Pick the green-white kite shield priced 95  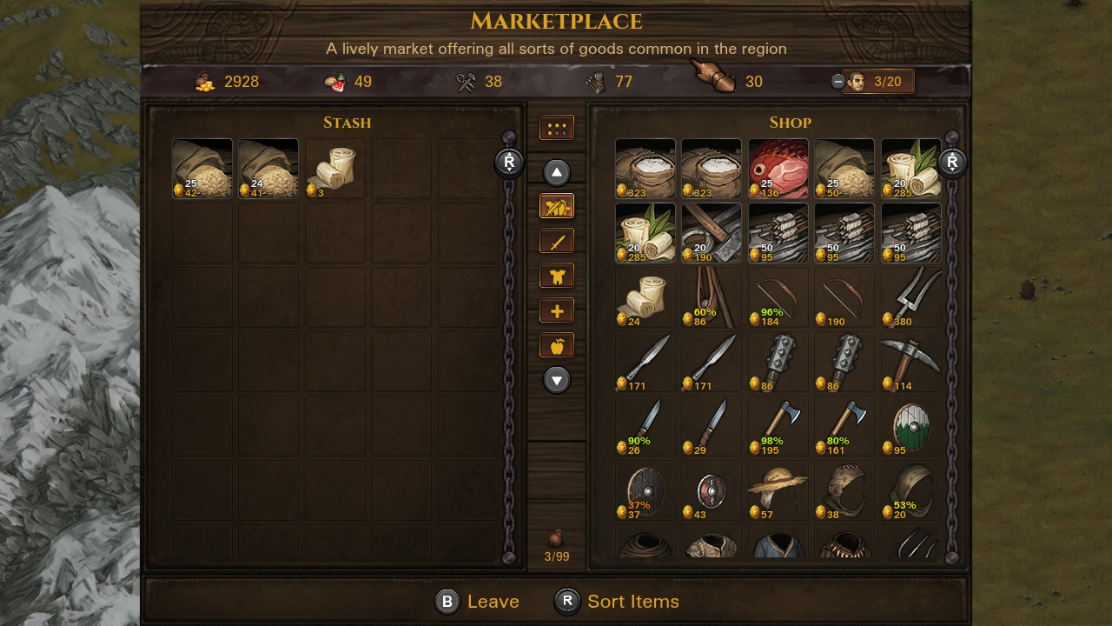point(911,426)
